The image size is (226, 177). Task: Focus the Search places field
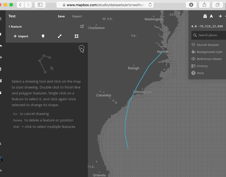coord(209,35)
